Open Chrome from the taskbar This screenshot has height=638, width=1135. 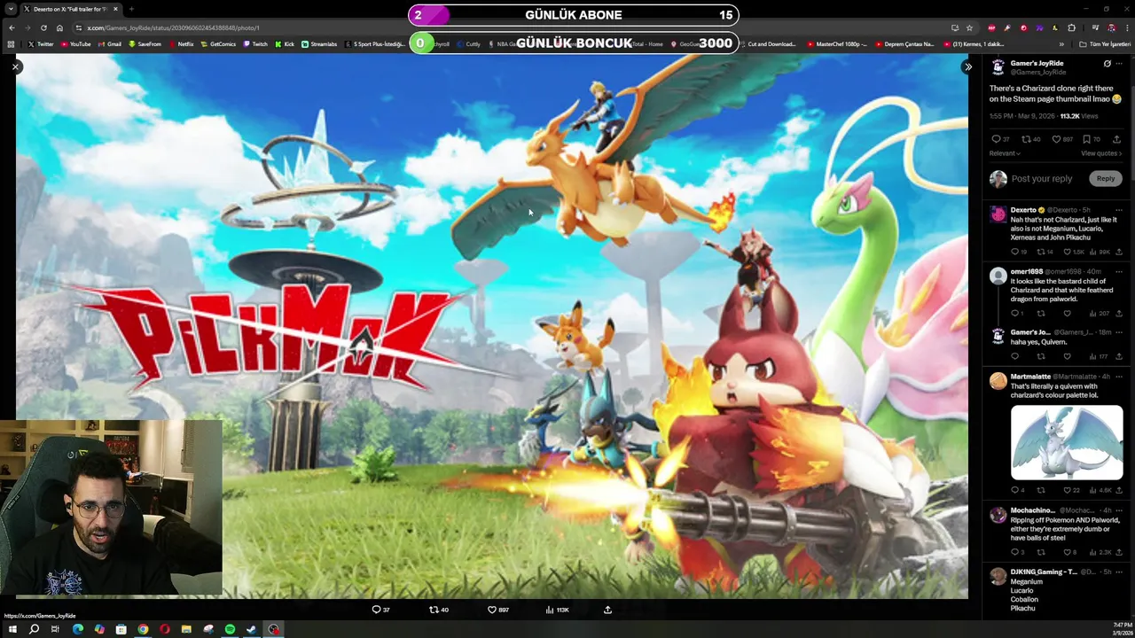coord(143,629)
